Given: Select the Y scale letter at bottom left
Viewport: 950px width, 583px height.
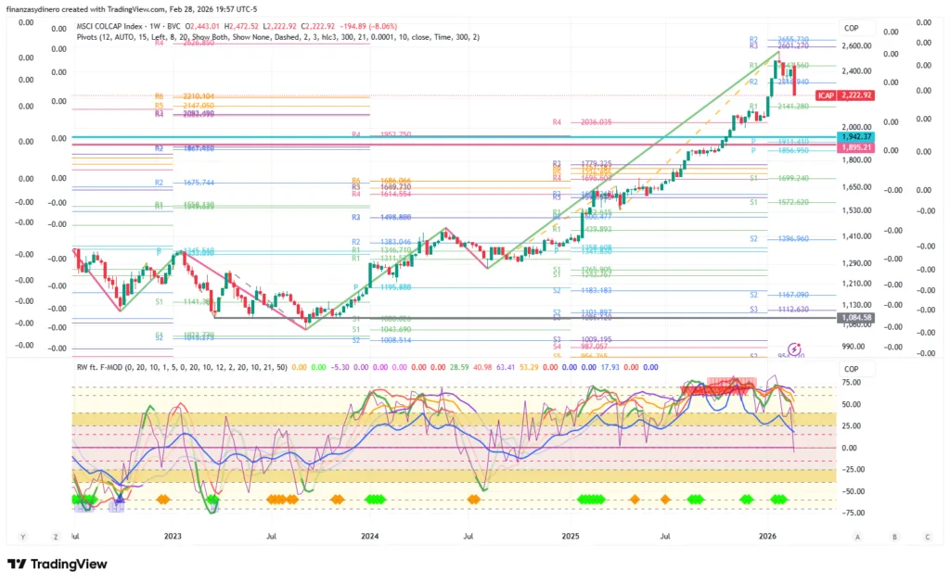Looking at the screenshot, I should (x=22, y=537).
